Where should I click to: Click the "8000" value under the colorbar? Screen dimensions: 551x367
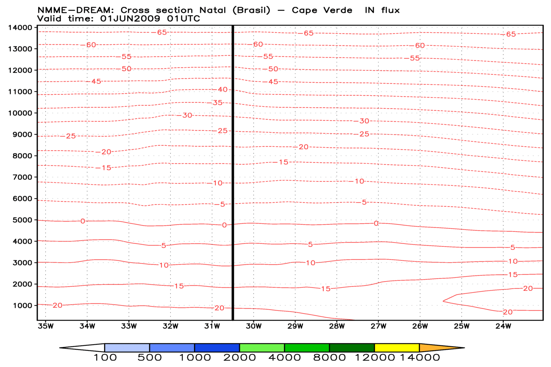click(x=329, y=358)
